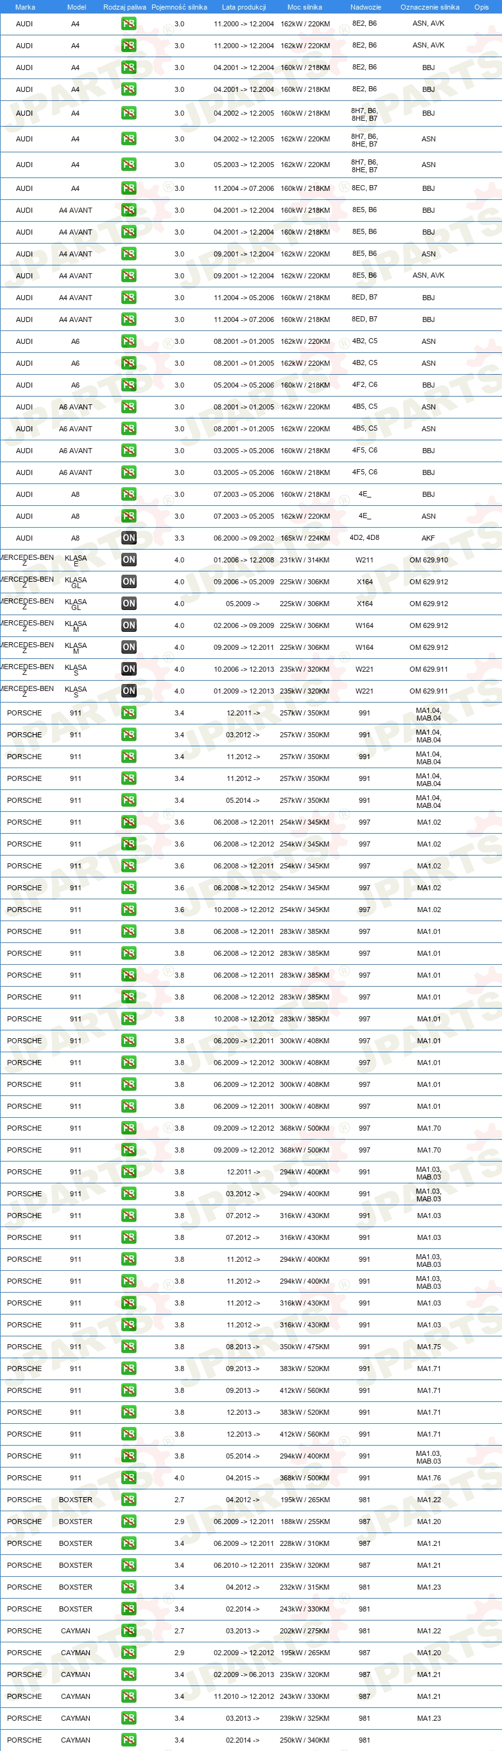Click the MA1.75 engine code
This screenshot has width=502, height=1751.
[429, 1347]
